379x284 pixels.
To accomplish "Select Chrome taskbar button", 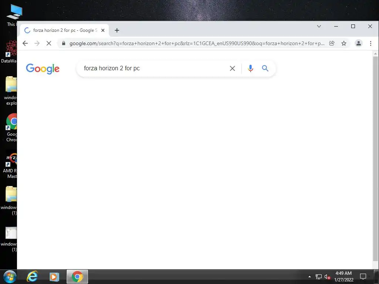I will coord(77,277).
